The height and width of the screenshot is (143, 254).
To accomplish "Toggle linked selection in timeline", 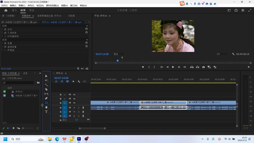I will click(67, 82).
